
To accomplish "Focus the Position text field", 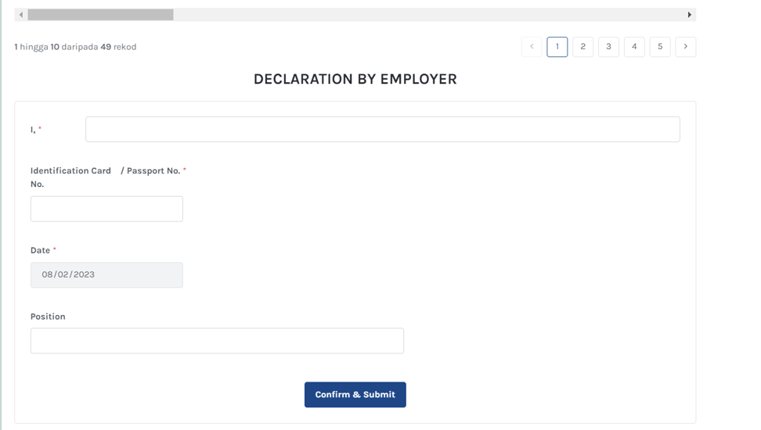I will point(217,341).
